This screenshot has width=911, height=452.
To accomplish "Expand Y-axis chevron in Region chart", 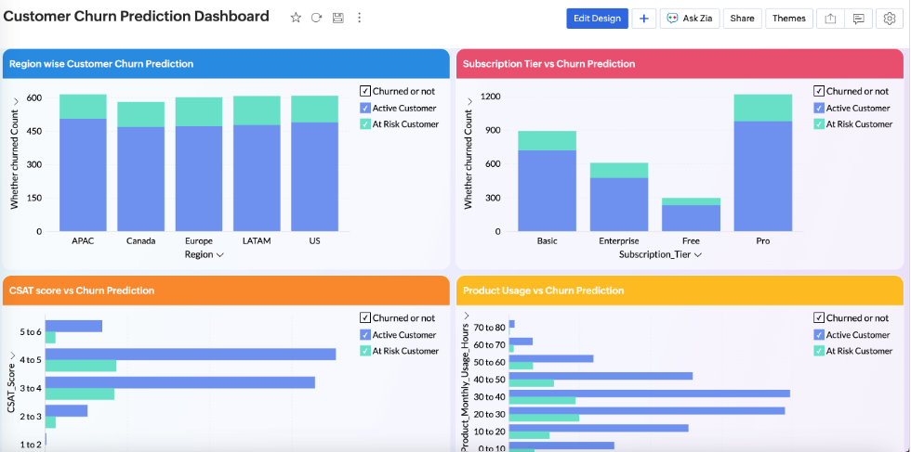I will (x=16, y=101).
